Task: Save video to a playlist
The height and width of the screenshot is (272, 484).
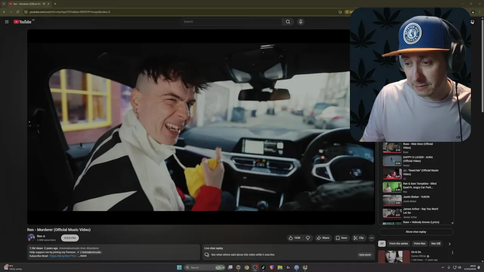Action: [341, 238]
